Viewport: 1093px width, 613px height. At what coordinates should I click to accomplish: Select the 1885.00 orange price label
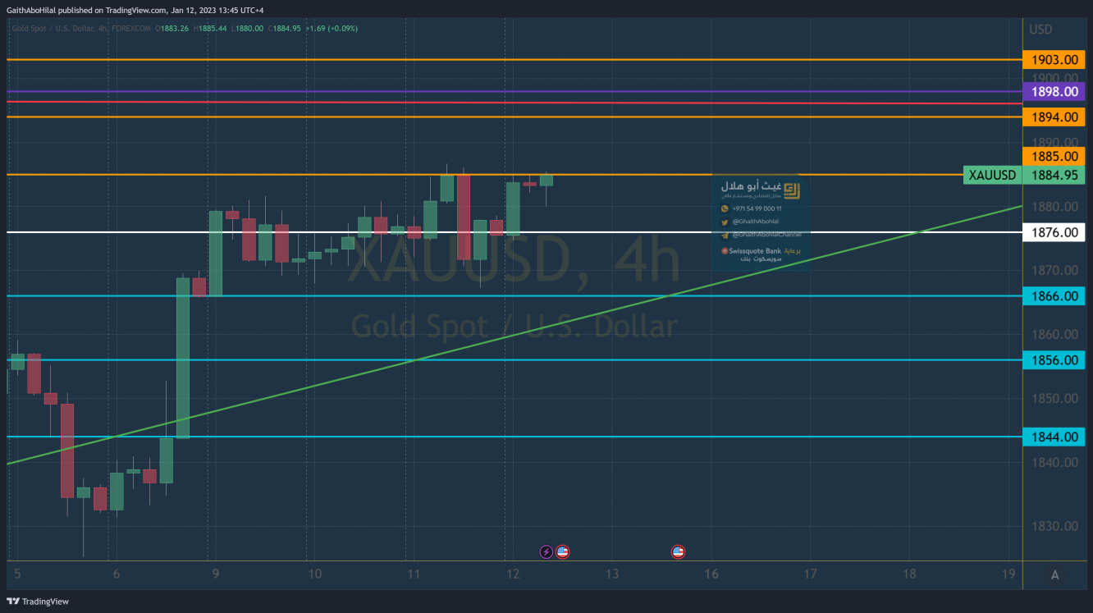point(1054,156)
